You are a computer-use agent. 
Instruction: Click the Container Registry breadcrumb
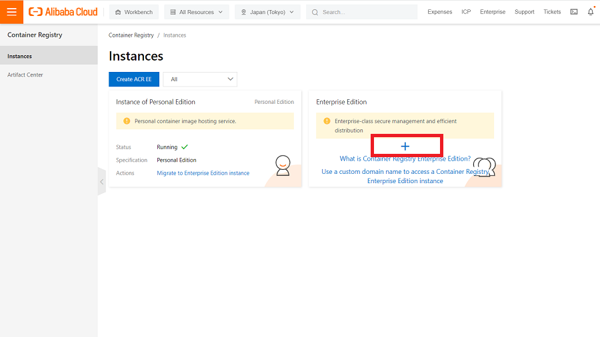[x=131, y=35]
